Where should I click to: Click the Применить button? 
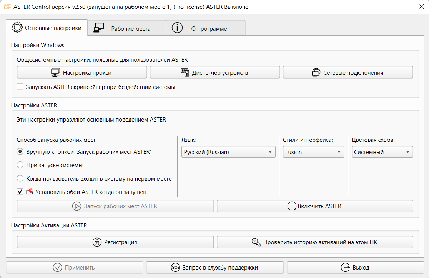[x=74, y=267]
